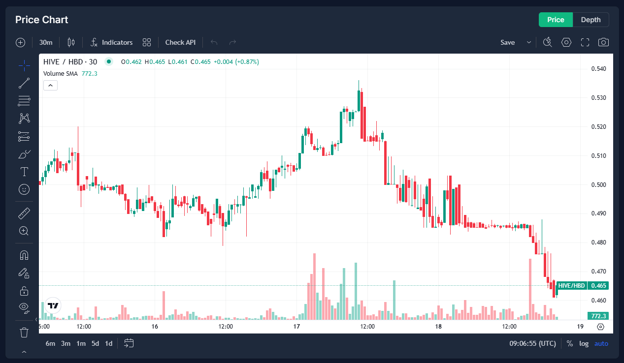624x363 pixels.
Task: Select the 1m date range
Action: 81,343
